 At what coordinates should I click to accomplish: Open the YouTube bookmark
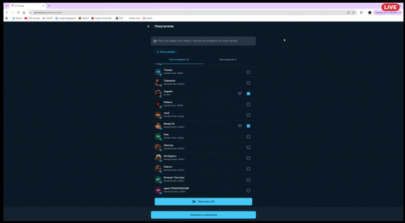click(x=32, y=18)
